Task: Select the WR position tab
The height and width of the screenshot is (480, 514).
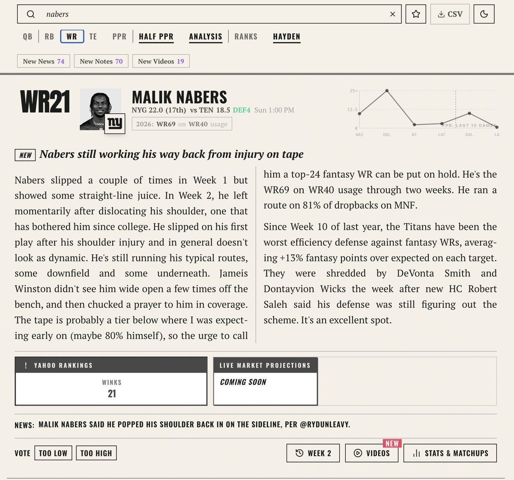Action: [72, 36]
